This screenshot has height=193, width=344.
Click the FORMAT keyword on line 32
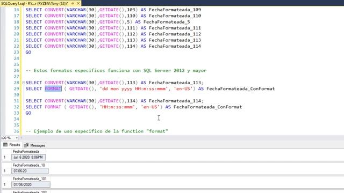53,107
